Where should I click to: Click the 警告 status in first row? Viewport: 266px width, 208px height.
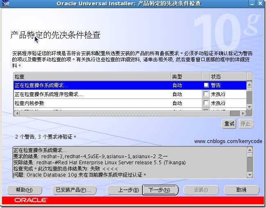point(216,85)
